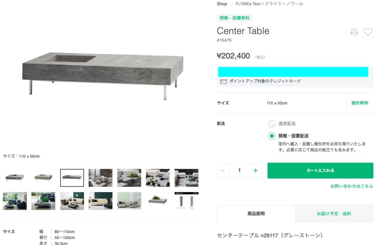Decrease quantity with the minus icon
Image resolution: width=378 pixels, height=245 pixels.
point(223,170)
